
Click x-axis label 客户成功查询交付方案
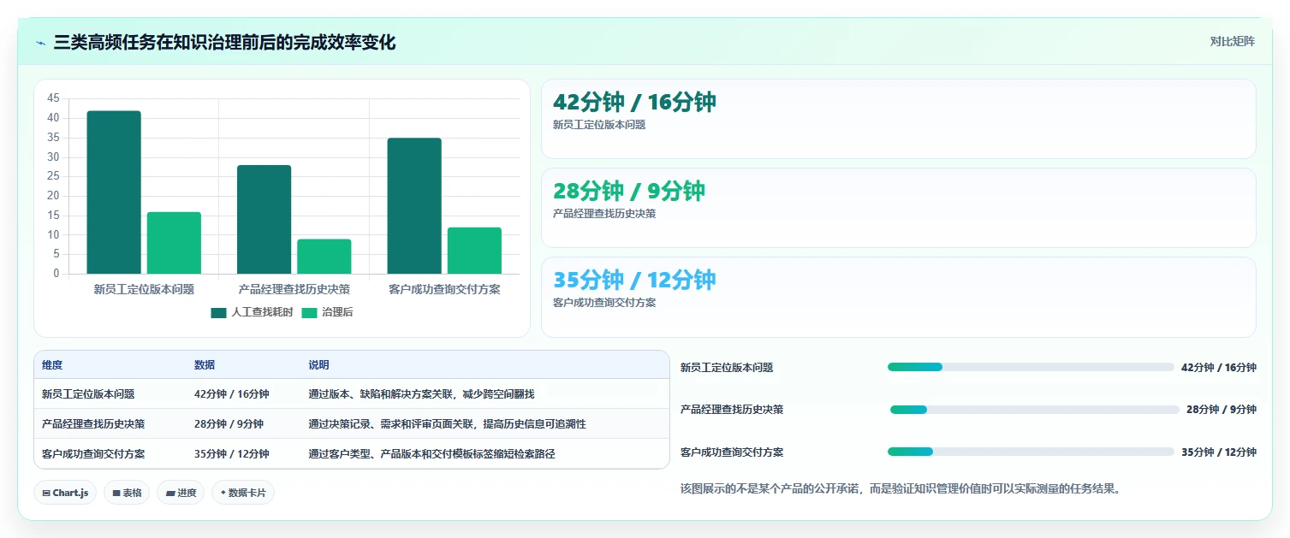444,289
